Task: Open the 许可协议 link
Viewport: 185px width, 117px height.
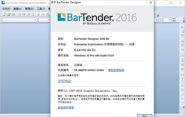Action: point(64,81)
